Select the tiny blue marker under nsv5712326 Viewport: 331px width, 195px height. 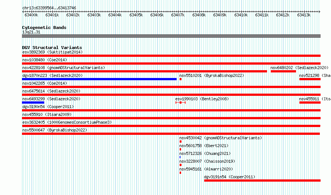180,157
